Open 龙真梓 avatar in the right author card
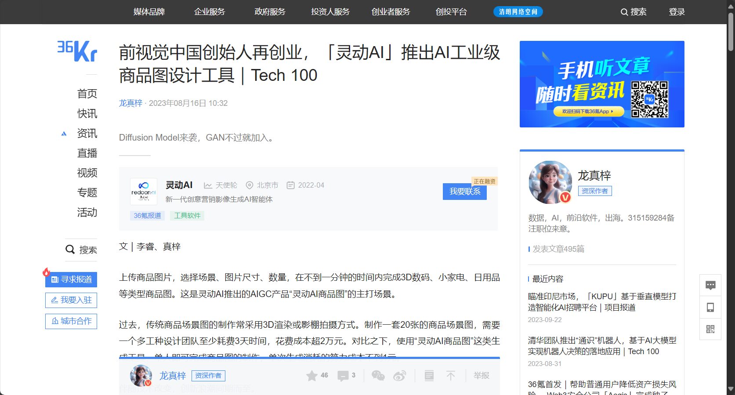The image size is (735, 395). (x=550, y=182)
